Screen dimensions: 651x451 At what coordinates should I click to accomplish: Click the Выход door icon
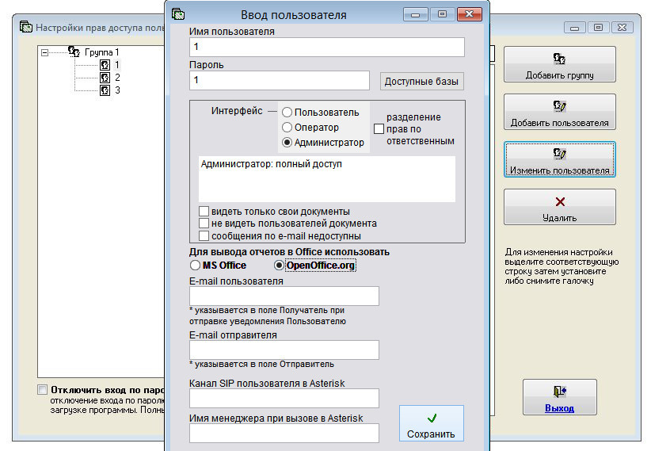coord(559,391)
